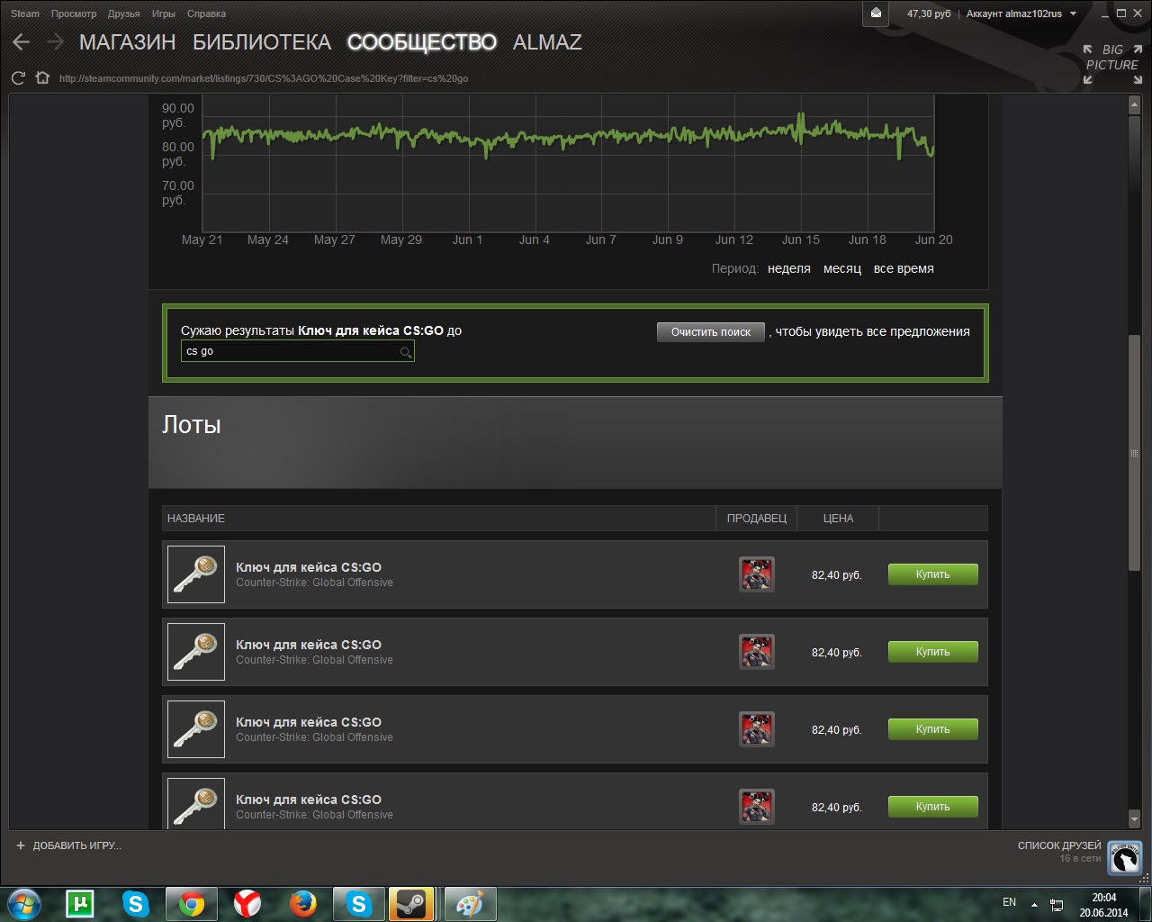Switch to МАГАЗИН tab
1152x922 pixels.
128,42
